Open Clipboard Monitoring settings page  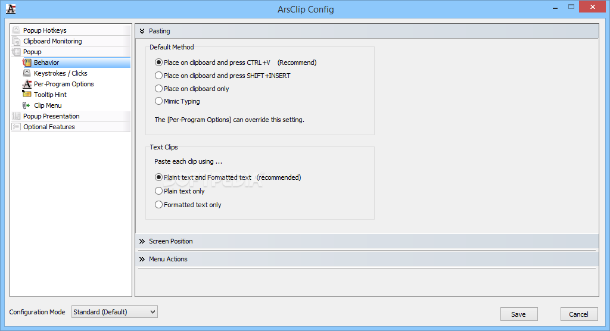[x=52, y=41]
